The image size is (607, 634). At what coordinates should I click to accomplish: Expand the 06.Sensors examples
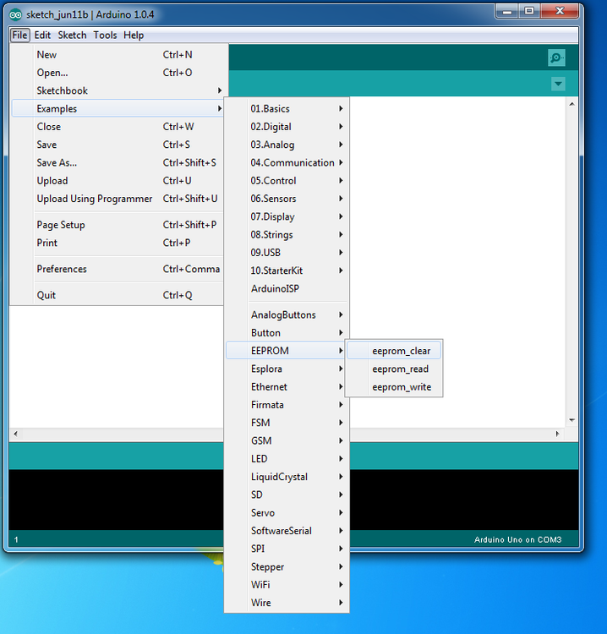[x=287, y=199]
